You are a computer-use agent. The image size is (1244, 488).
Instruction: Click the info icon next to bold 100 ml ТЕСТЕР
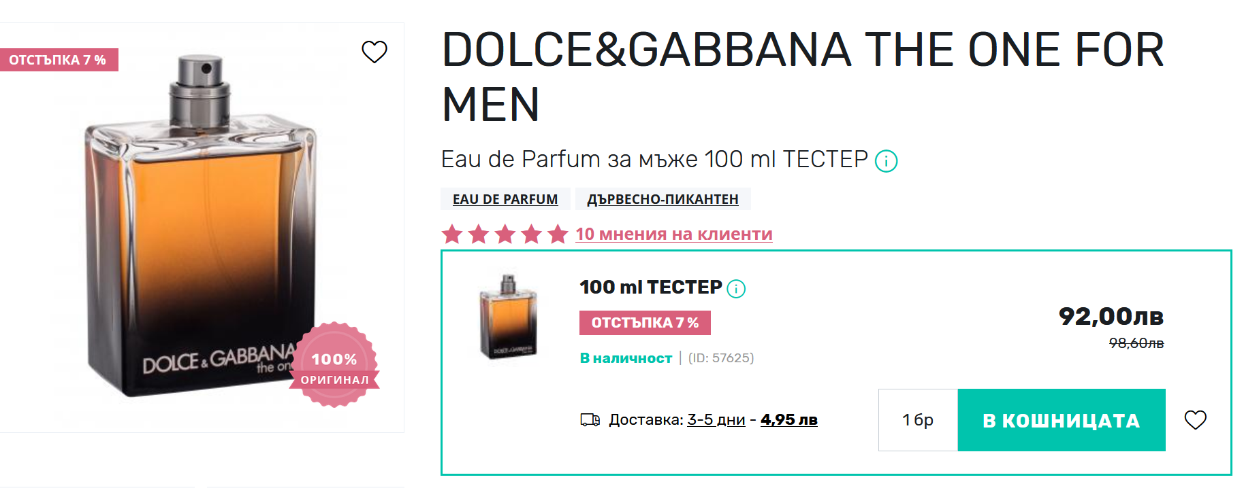[736, 289]
